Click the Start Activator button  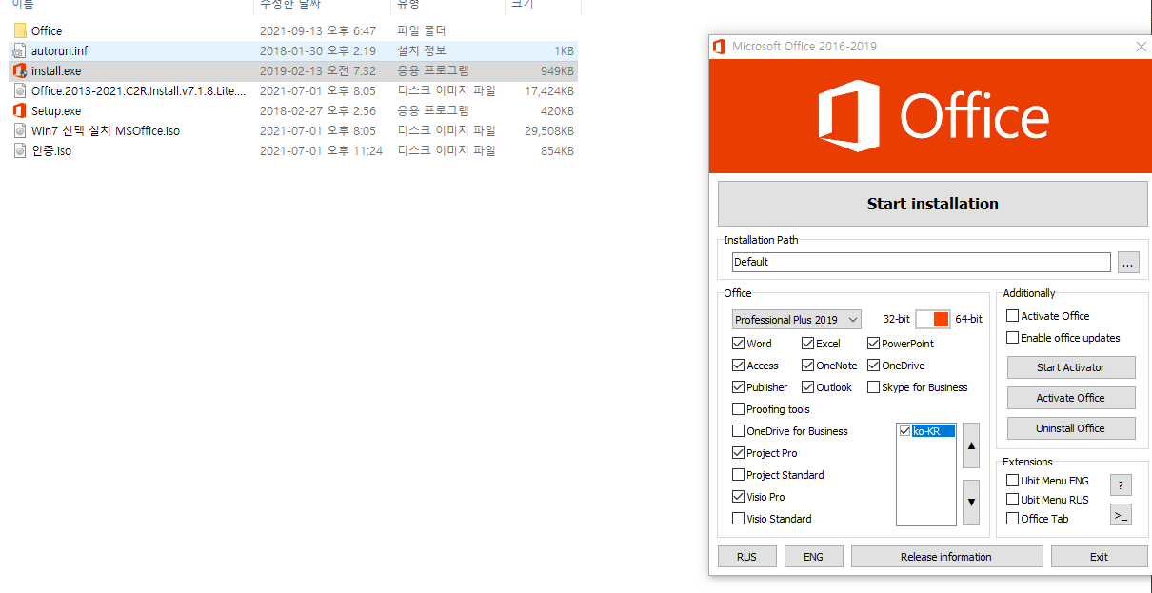pos(1070,367)
